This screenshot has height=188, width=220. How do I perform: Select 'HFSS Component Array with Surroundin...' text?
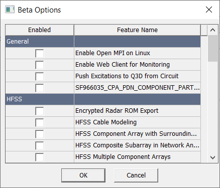click(x=136, y=134)
